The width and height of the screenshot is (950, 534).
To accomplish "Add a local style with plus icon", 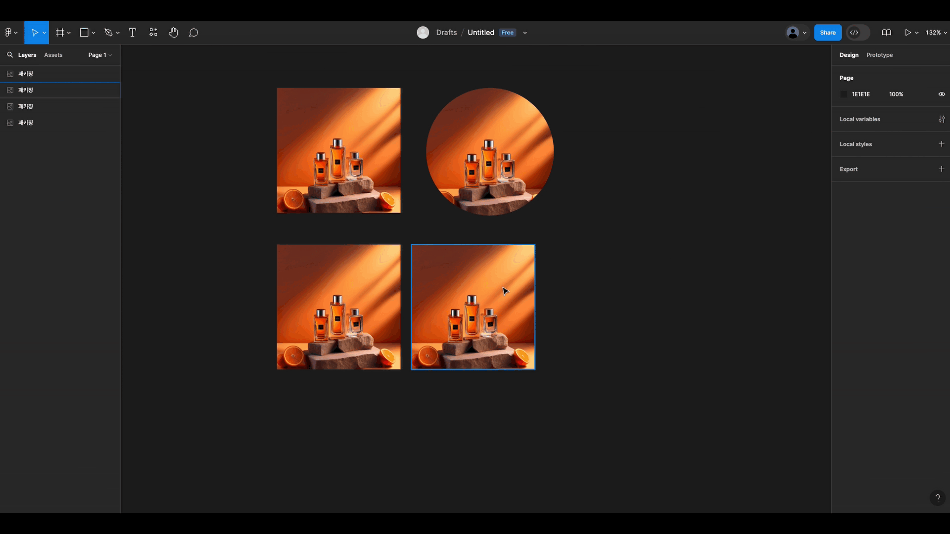I will pyautogui.click(x=942, y=144).
